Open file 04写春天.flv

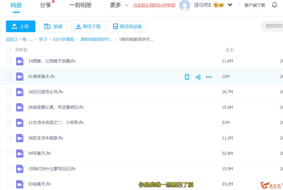[40, 154]
